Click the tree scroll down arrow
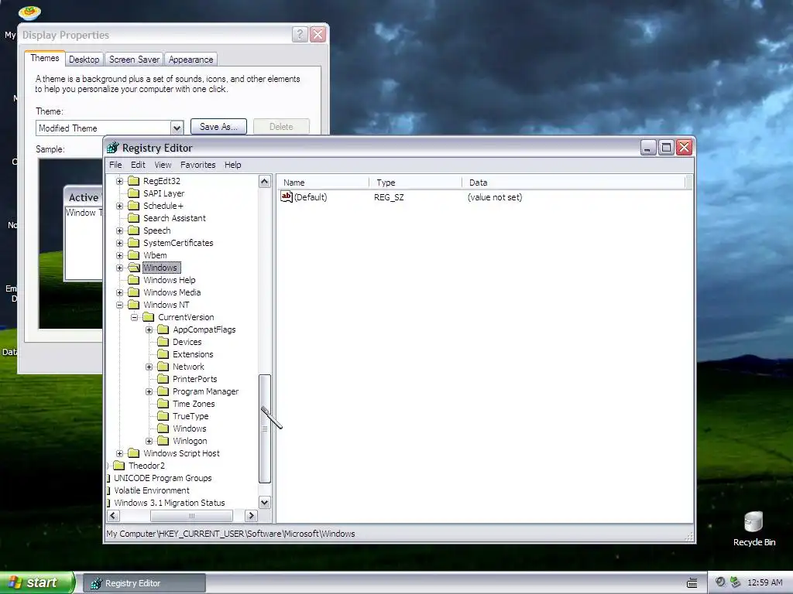The width and height of the screenshot is (793, 594). (265, 502)
